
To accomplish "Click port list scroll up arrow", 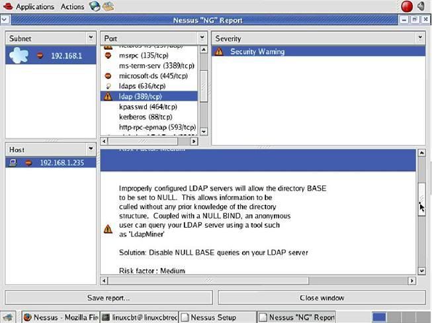I will point(203,50).
